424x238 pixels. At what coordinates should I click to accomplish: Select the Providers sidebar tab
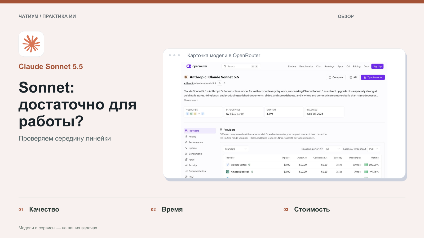[x=200, y=131]
